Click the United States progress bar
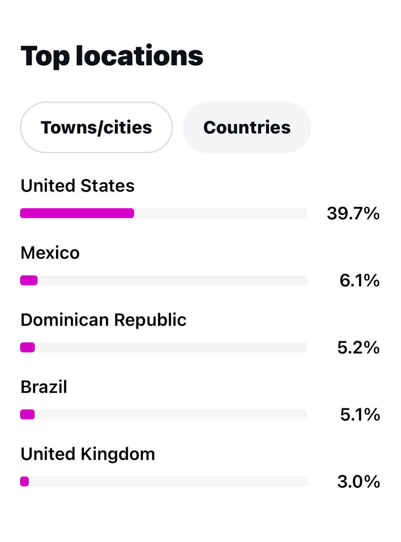 coord(164,213)
